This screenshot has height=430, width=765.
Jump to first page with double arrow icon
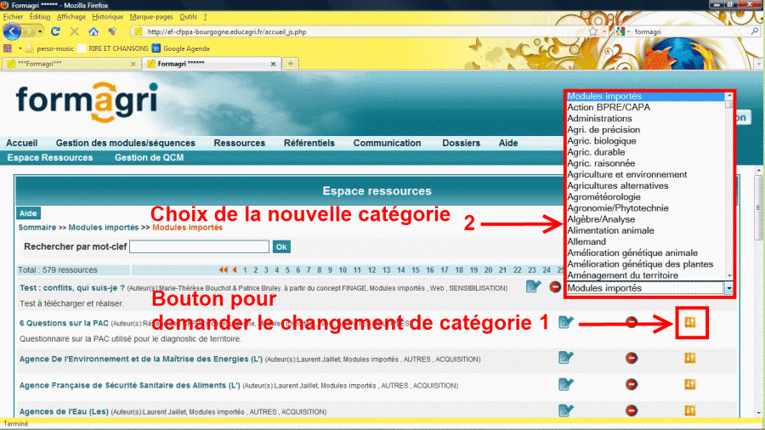click(x=223, y=269)
